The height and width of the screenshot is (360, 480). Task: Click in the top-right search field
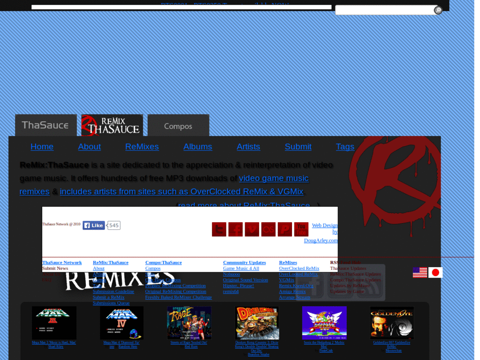click(x=385, y=10)
